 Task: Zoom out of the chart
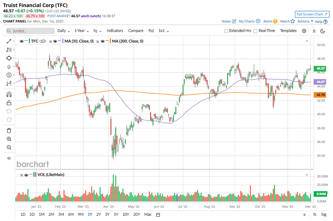click(x=9, y=148)
